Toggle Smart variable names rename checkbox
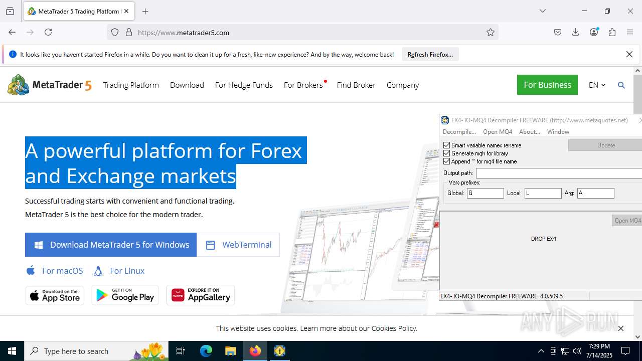Screen dimensions: 642x361 tap(446, 145)
